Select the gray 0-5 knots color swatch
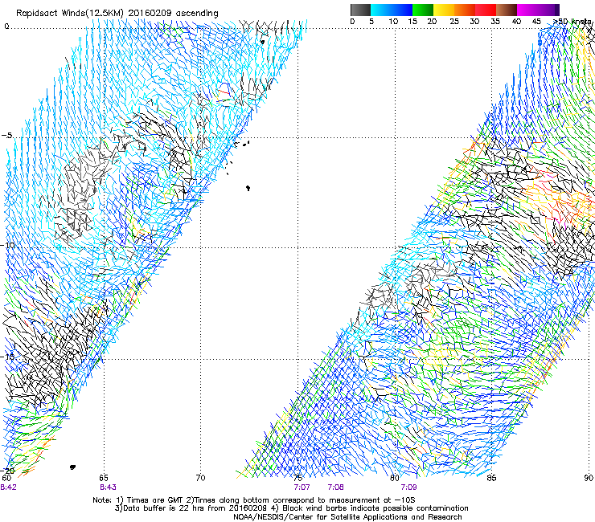The image size is (595, 522). pyautogui.click(x=360, y=10)
